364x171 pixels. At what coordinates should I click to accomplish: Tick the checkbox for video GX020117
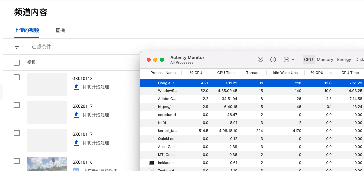point(17,105)
